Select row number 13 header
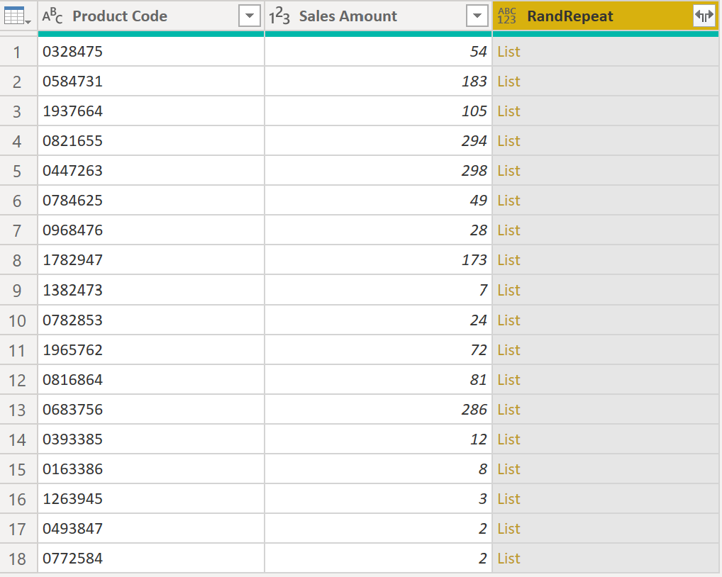The width and height of the screenshot is (722, 577). click(x=18, y=410)
